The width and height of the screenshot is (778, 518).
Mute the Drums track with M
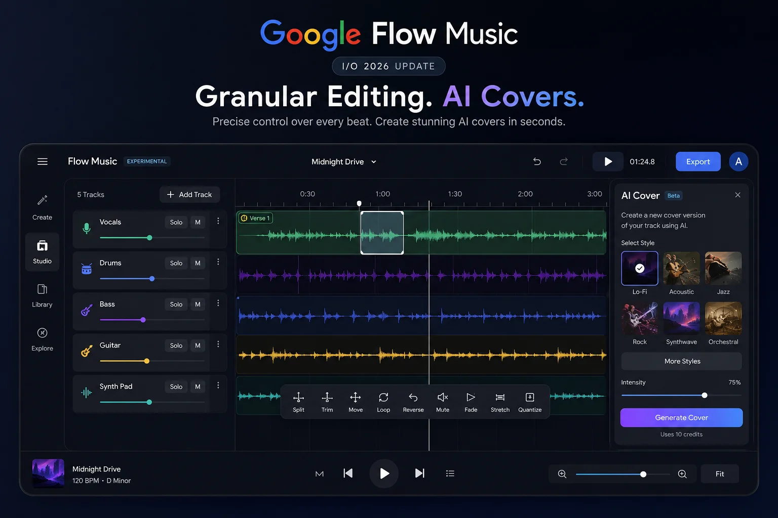[x=198, y=263]
